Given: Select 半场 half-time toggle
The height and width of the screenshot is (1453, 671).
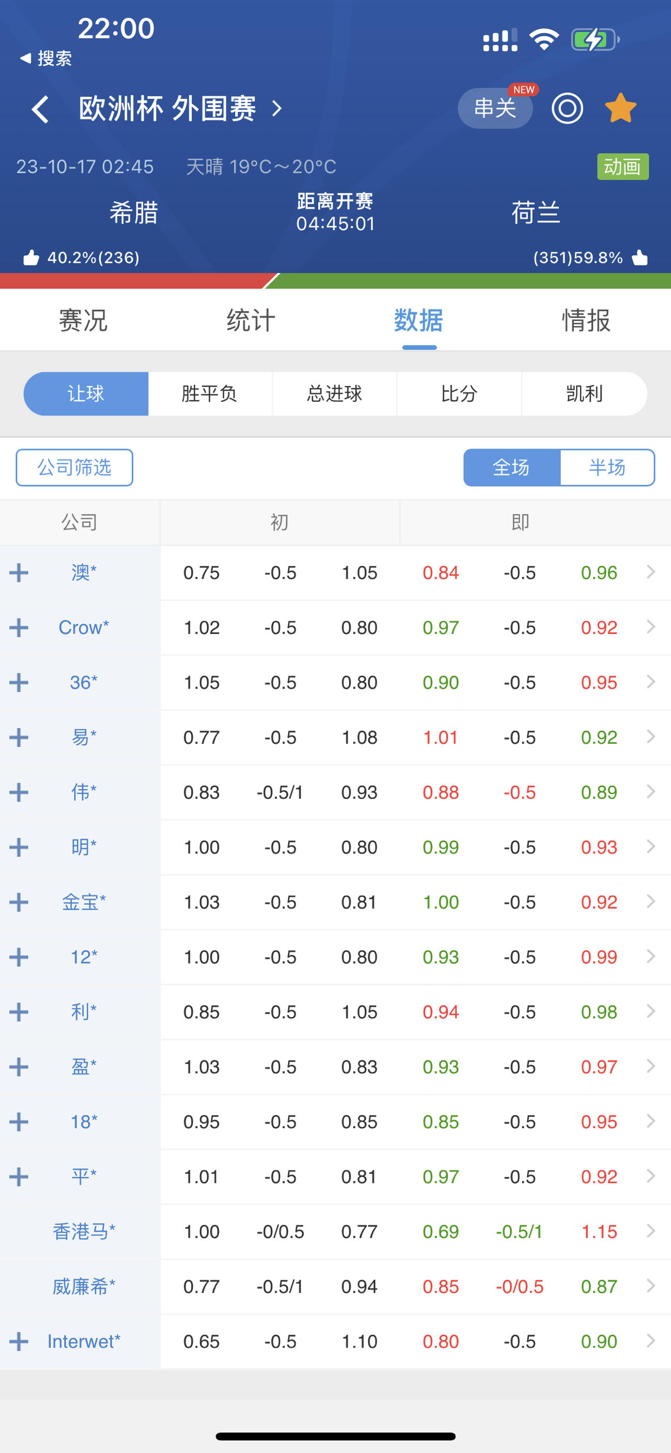Looking at the screenshot, I should (x=607, y=468).
